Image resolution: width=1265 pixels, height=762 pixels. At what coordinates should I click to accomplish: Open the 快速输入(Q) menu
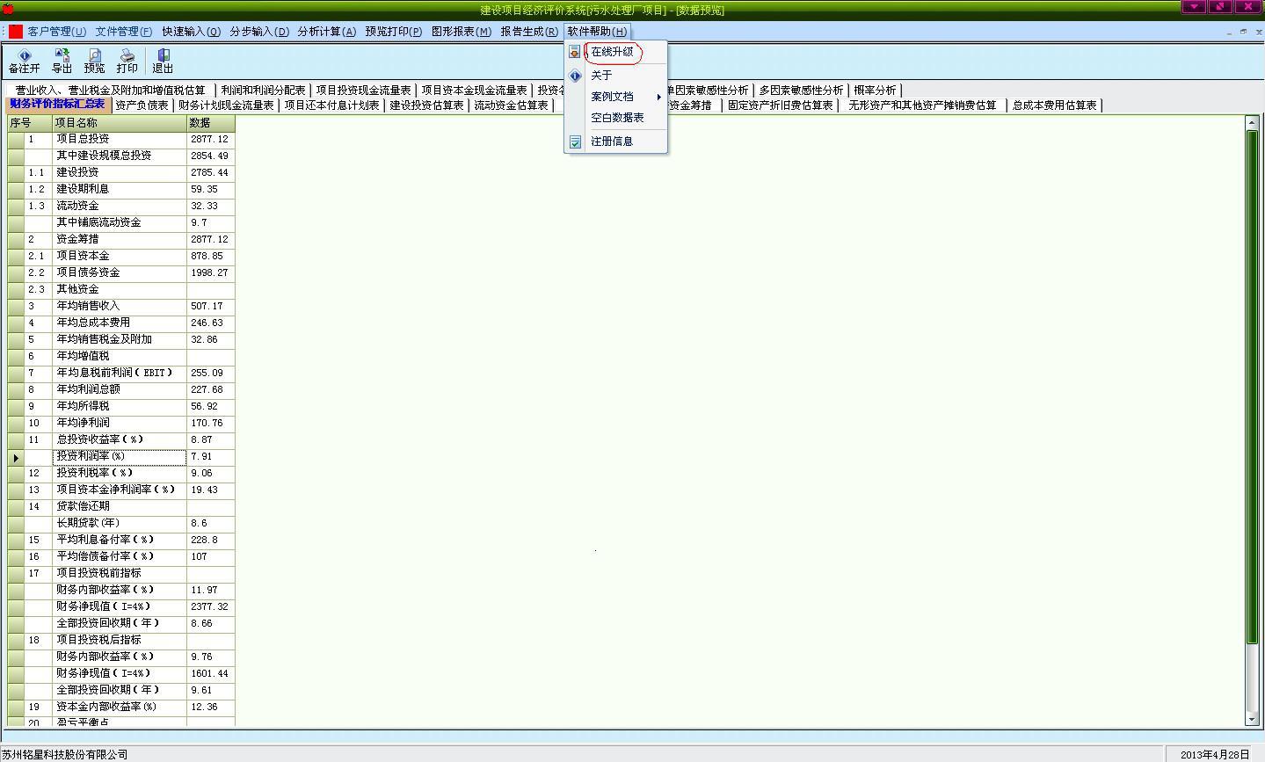192,32
